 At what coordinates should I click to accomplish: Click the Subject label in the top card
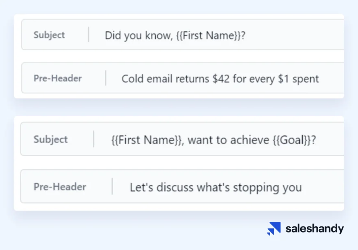(49, 35)
